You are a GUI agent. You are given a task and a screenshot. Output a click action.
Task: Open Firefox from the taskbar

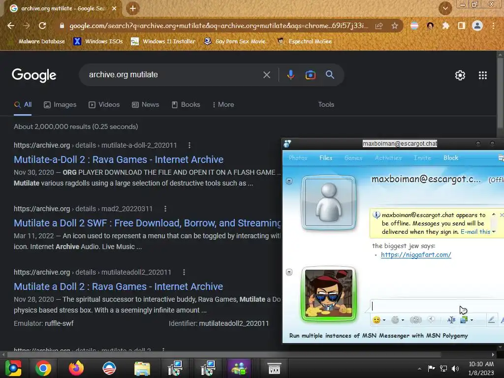pyautogui.click(x=76, y=368)
